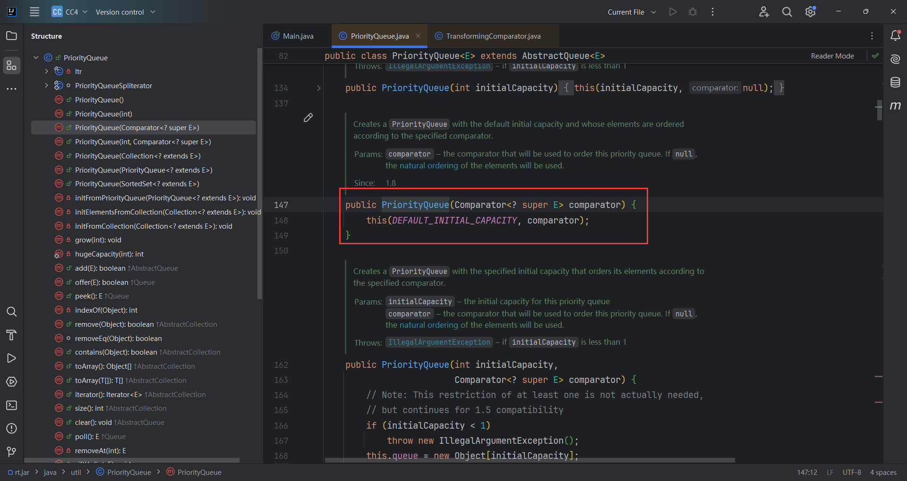
Task: Expand folded constructor at line 134
Action: point(319,88)
